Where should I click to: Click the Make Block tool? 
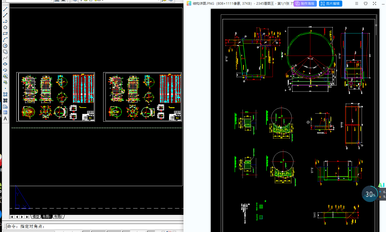pyautogui.click(x=5, y=82)
